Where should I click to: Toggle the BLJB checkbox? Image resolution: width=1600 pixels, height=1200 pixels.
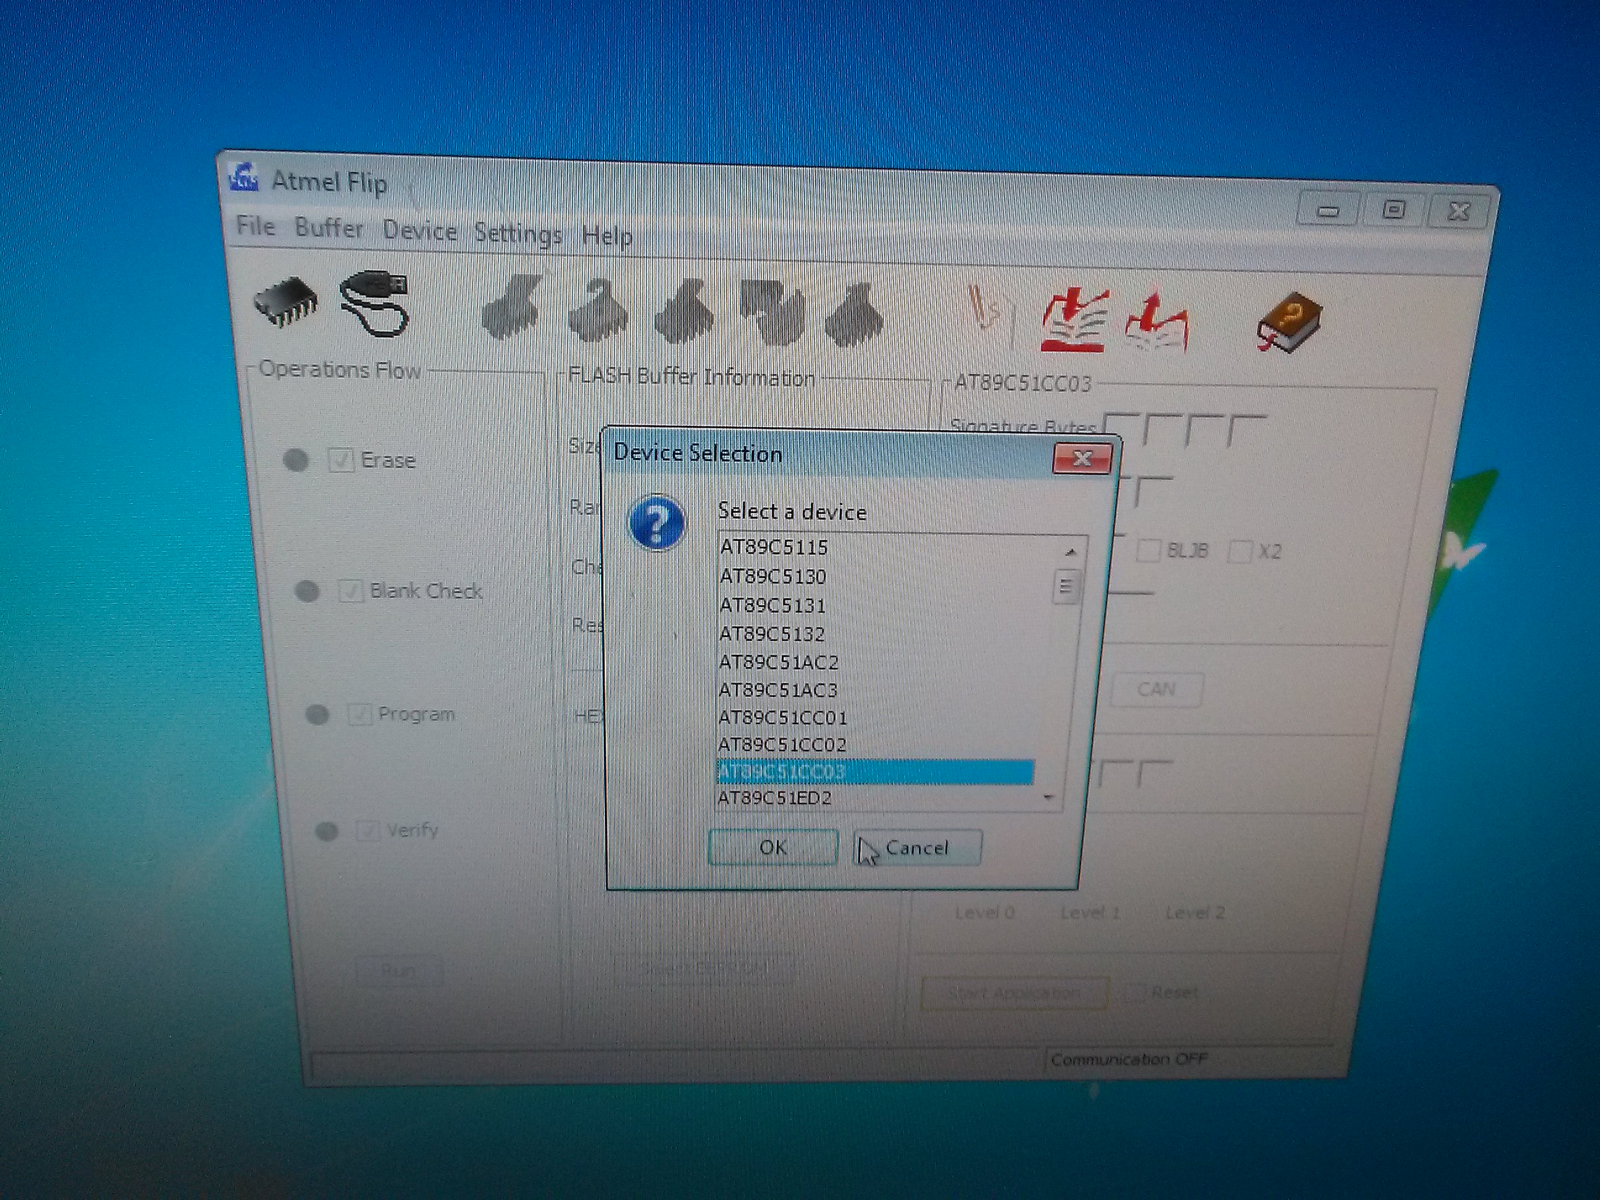pos(1148,551)
